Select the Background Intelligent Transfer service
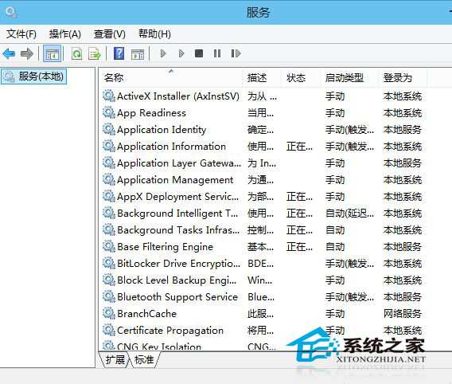 (263, 214)
